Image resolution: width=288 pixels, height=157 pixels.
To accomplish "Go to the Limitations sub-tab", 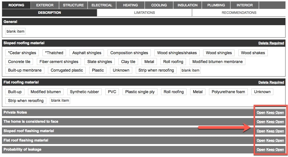I will point(144,13).
